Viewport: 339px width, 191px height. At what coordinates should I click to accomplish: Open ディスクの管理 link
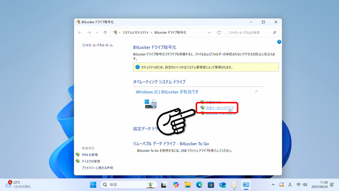click(91, 161)
